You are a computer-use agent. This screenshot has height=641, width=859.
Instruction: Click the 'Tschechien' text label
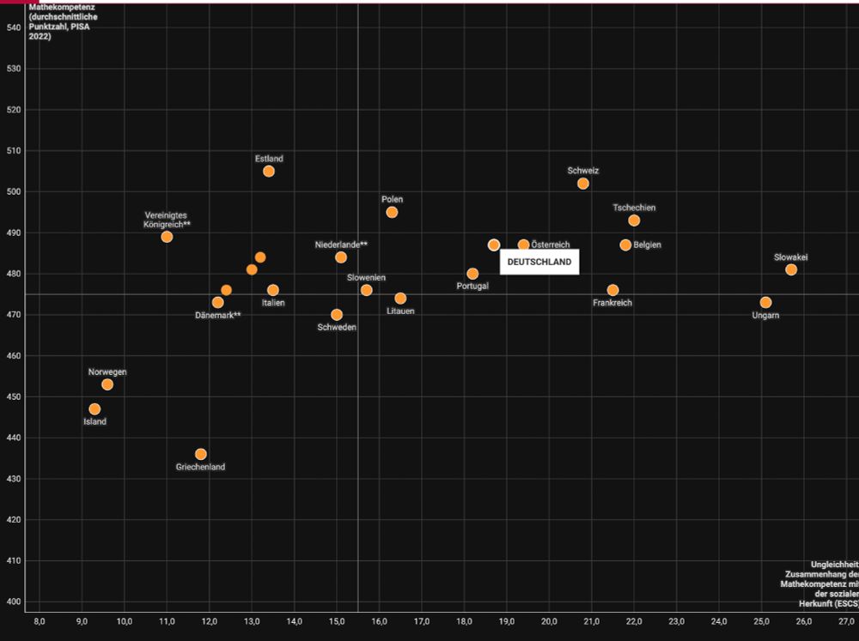coord(634,208)
